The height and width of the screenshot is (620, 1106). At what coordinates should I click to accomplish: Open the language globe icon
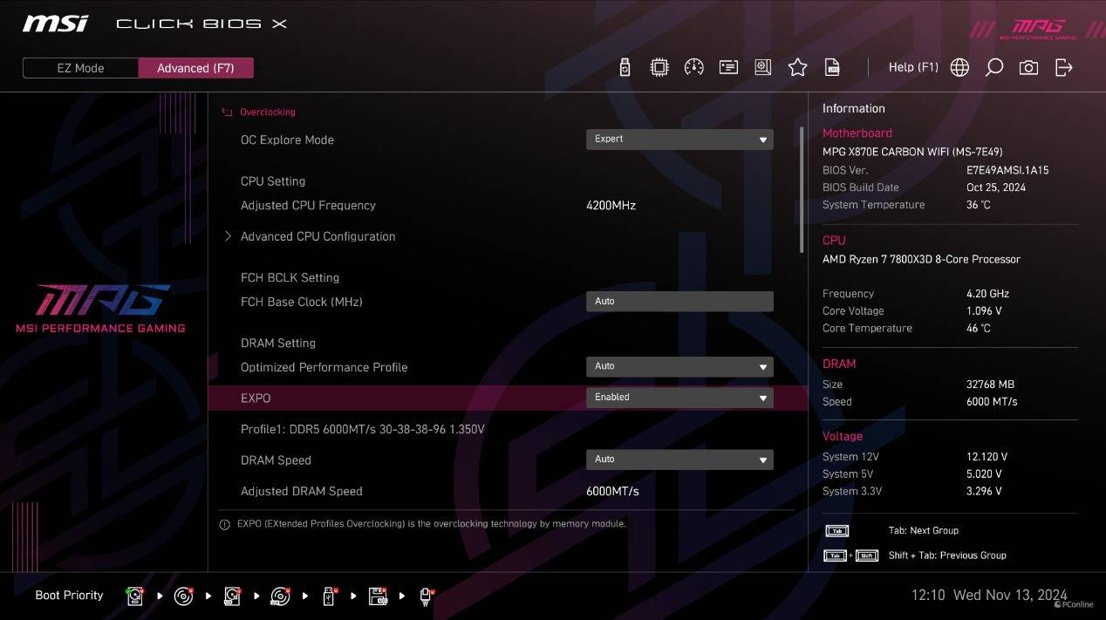[959, 68]
